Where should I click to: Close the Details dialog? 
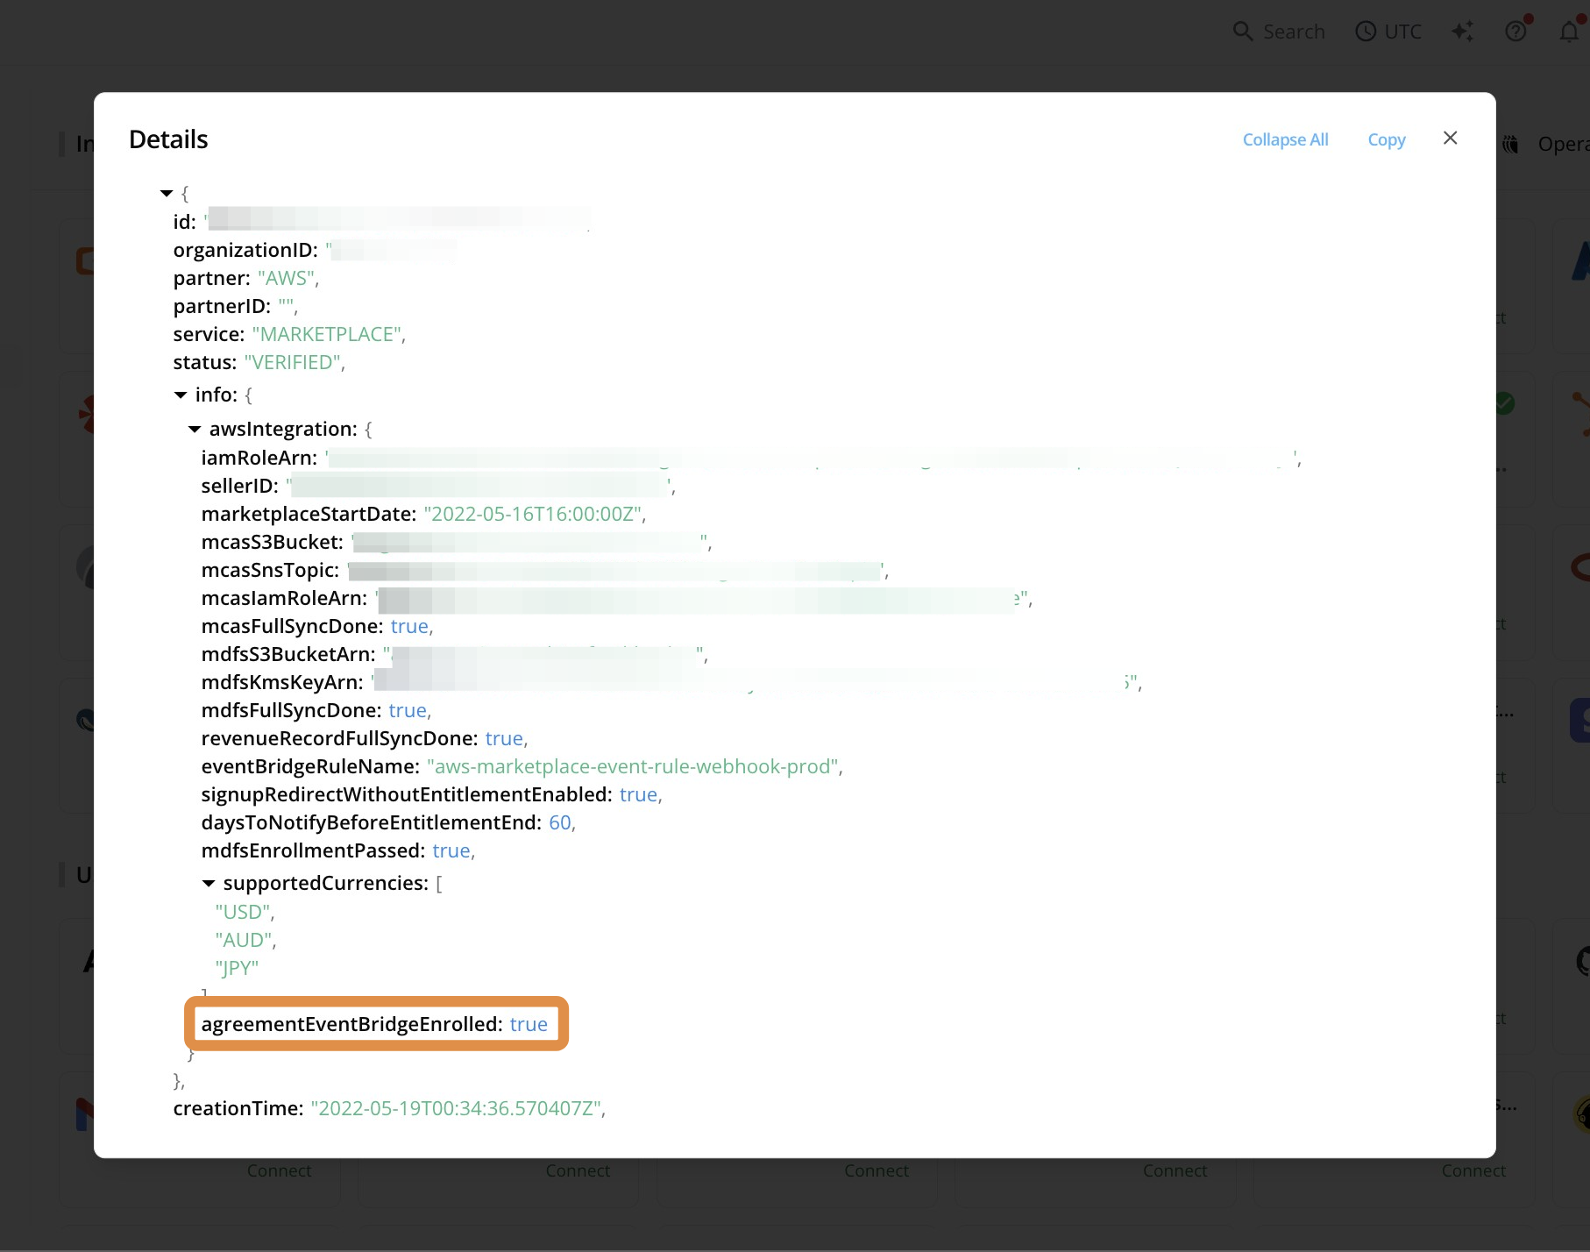click(x=1450, y=139)
